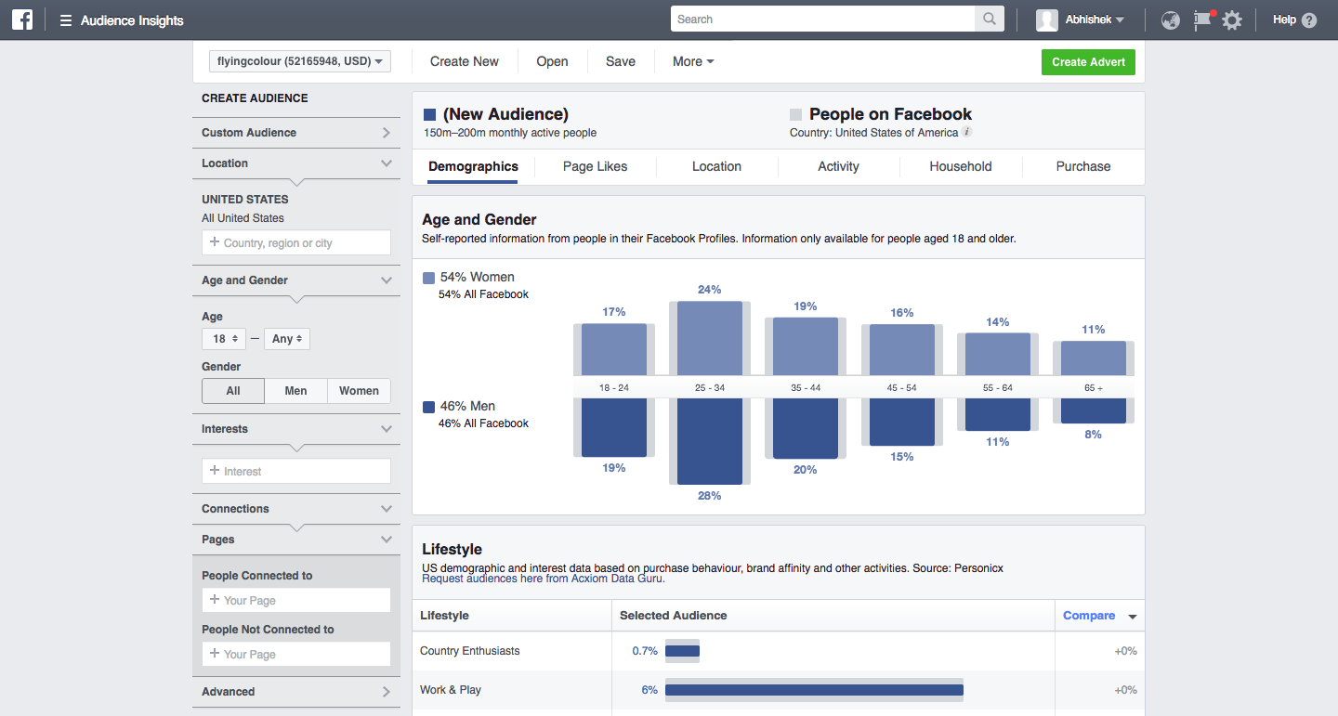Viewport: 1338px width, 716px height.
Task: Click the Work & Play percentage bar
Action: click(814, 690)
